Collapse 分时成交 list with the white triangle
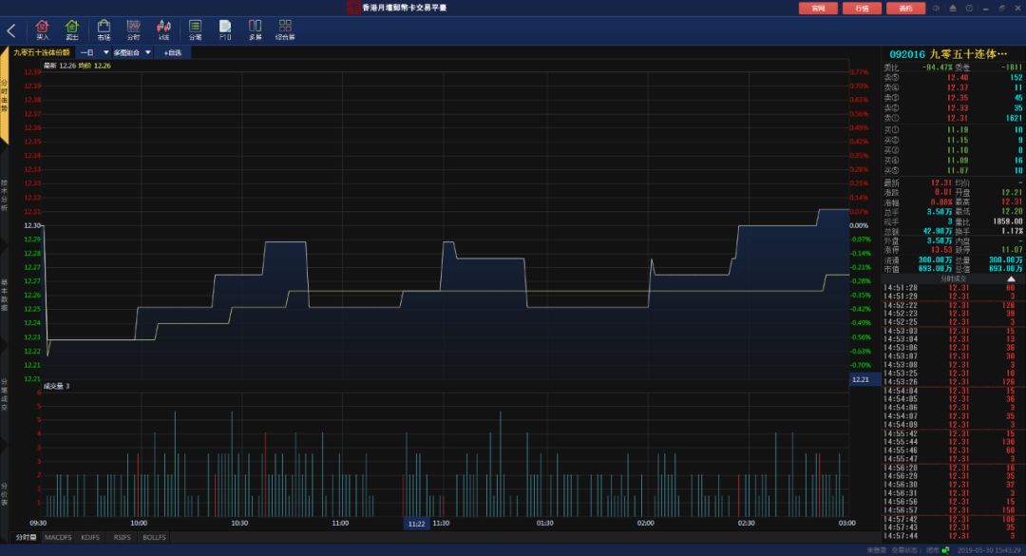This screenshot has width=1026, height=556. tap(1011, 279)
